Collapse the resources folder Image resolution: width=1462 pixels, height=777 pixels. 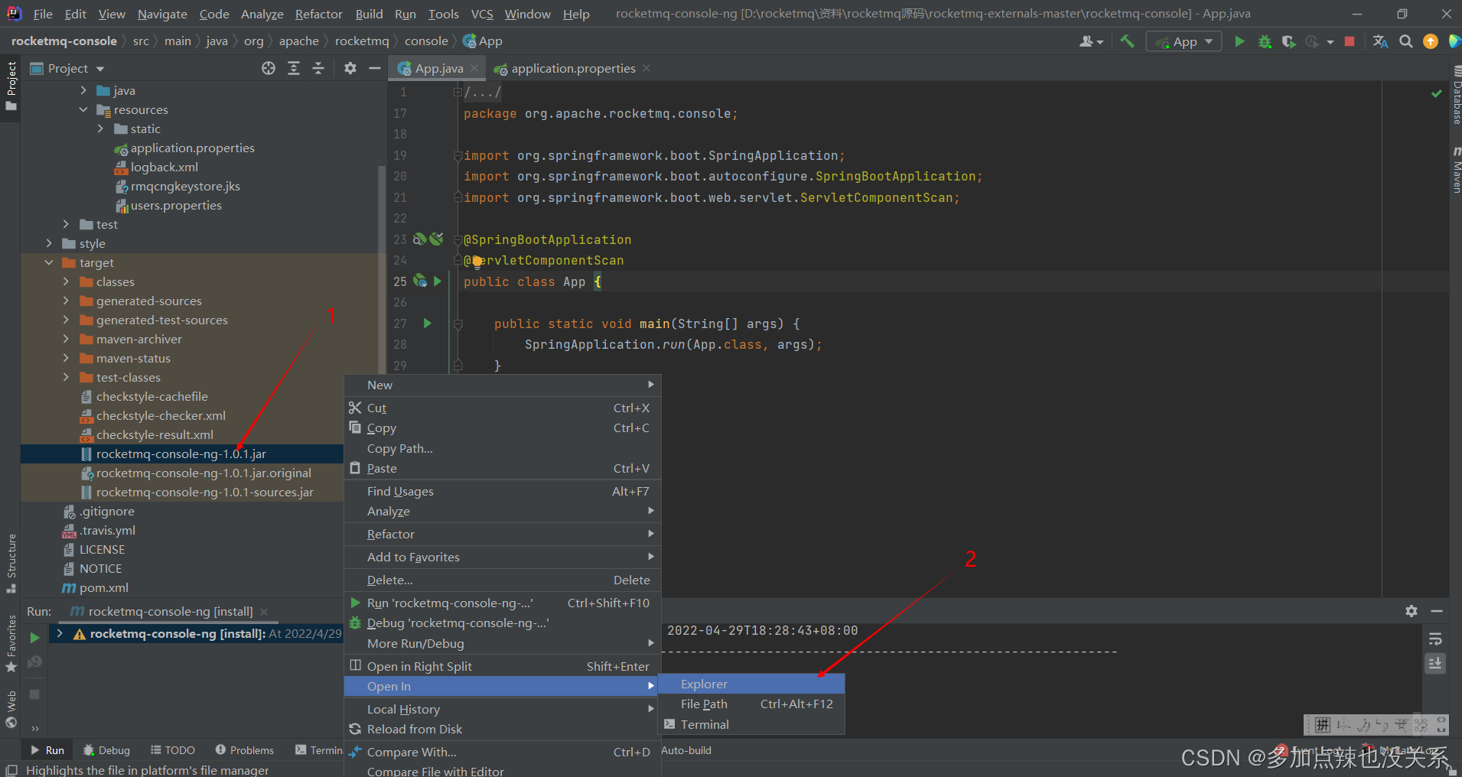click(x=83, y=109)
